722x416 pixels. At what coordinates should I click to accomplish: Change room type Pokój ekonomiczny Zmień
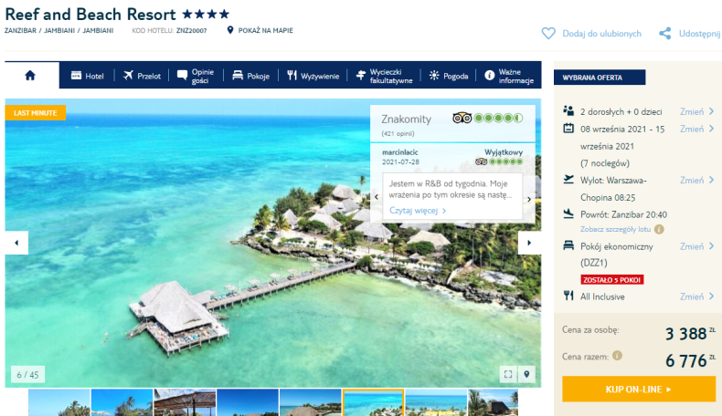697,246
